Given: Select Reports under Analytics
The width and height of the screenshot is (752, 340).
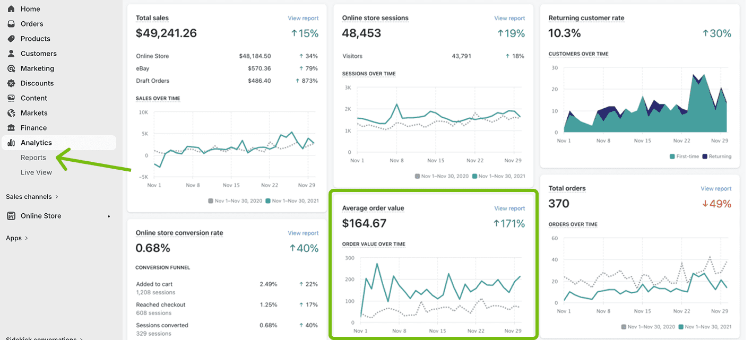Looking at the screenshot, I should (33, 157).
